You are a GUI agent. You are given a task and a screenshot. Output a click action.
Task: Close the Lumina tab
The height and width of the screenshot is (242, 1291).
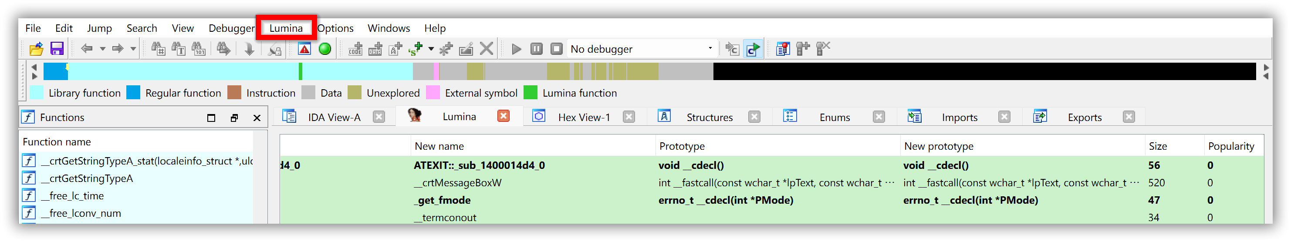(x=503, y=116)
